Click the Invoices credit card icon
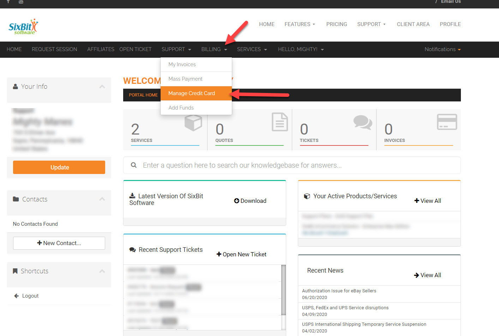 click(x=447, y=122)
